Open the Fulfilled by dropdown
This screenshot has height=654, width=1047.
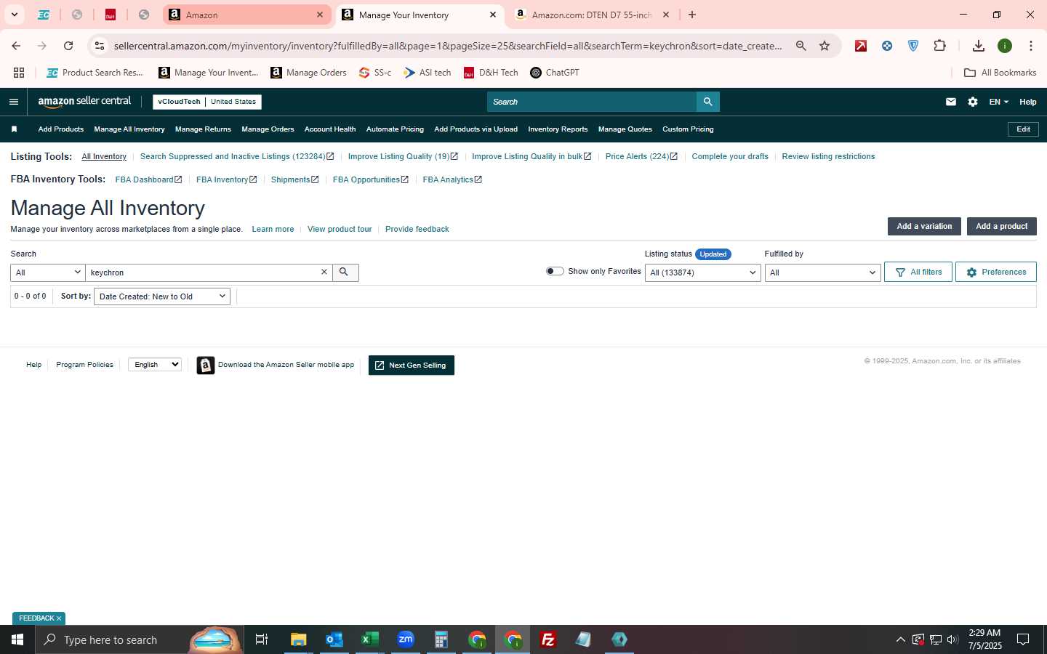point(822,272)
